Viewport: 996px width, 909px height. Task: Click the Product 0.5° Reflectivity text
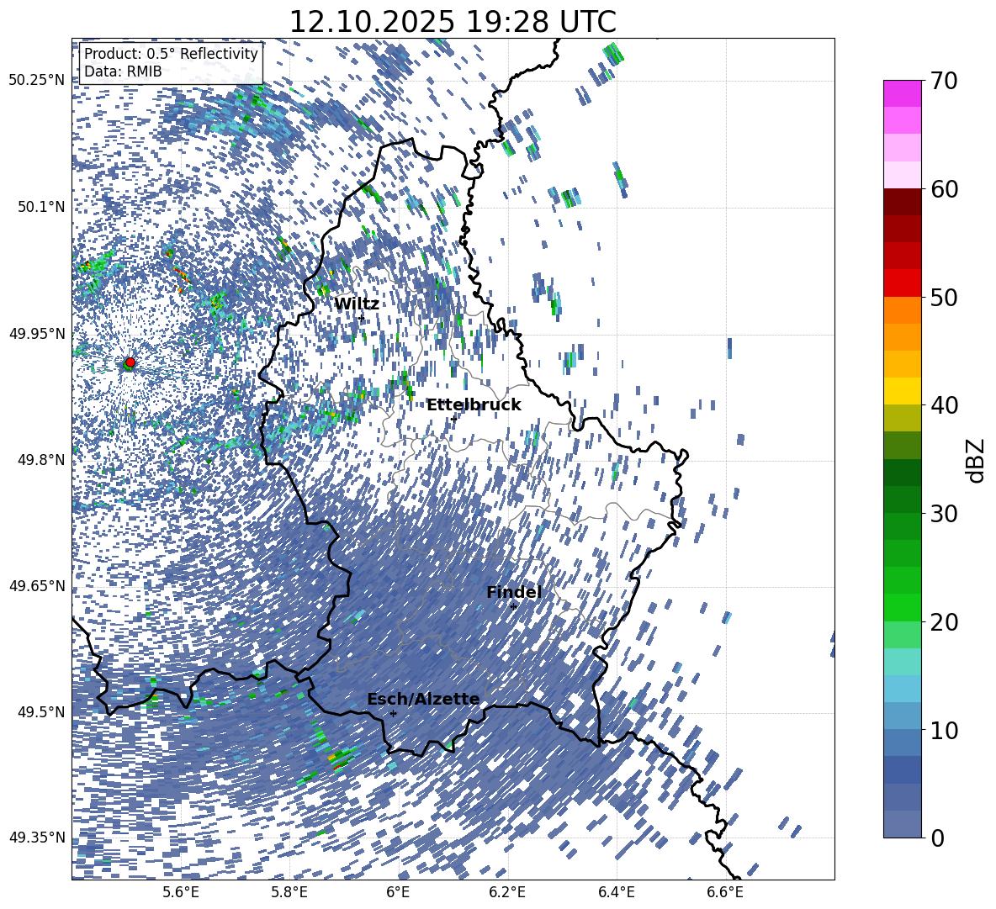171,54
